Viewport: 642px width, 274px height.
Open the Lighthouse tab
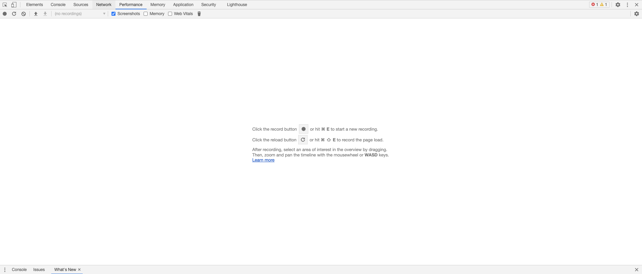pos(237,5)
